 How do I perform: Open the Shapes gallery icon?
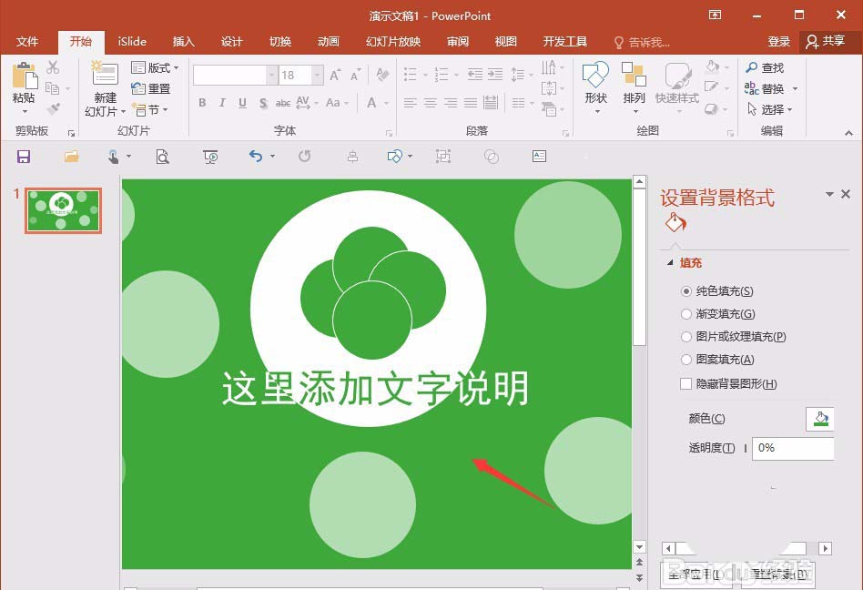[595, 75]
